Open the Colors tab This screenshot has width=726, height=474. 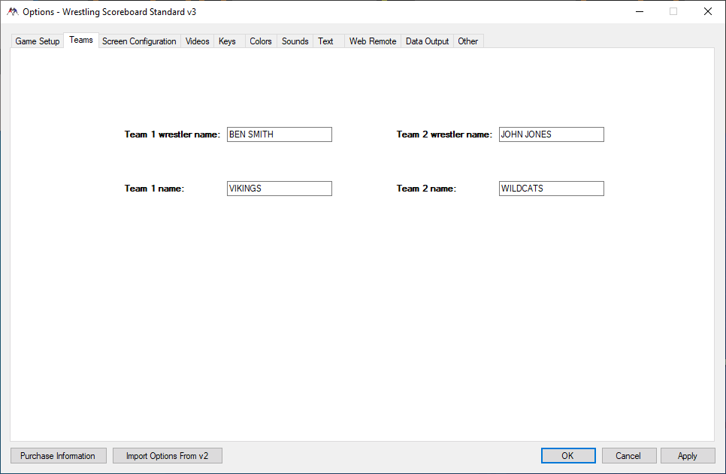click(261, 41)
